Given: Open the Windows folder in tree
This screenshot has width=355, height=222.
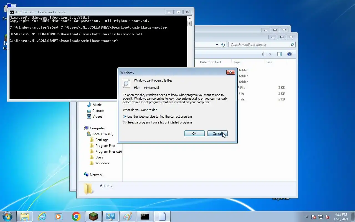Looking at the screenshot, I should 102,163.
